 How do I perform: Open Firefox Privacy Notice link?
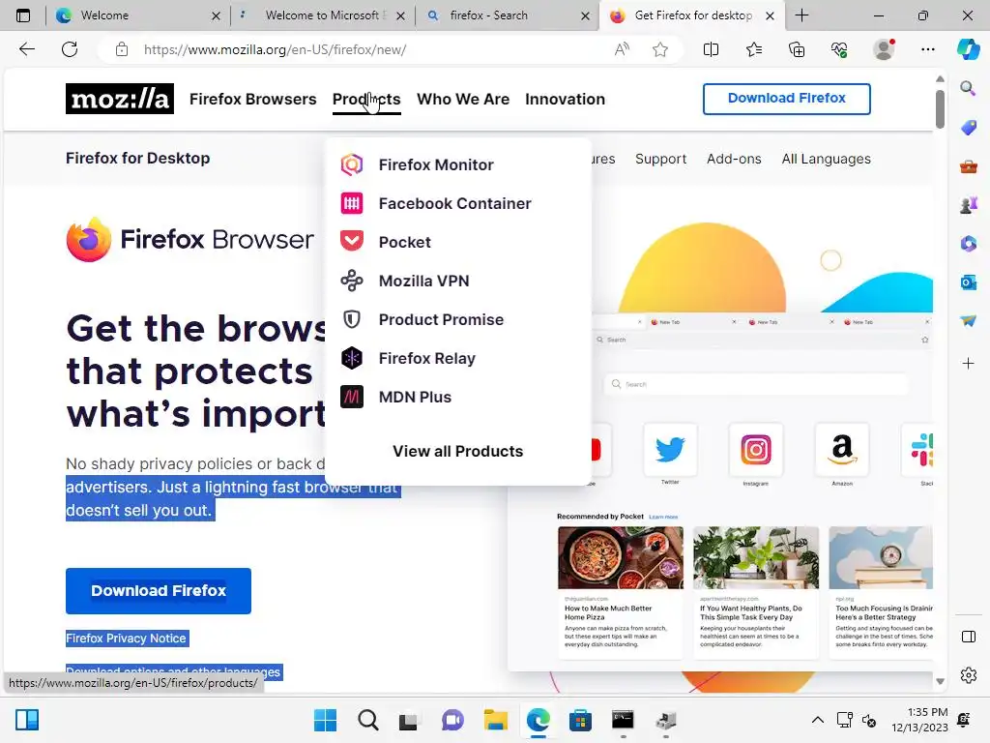click(x=127, y=639)
